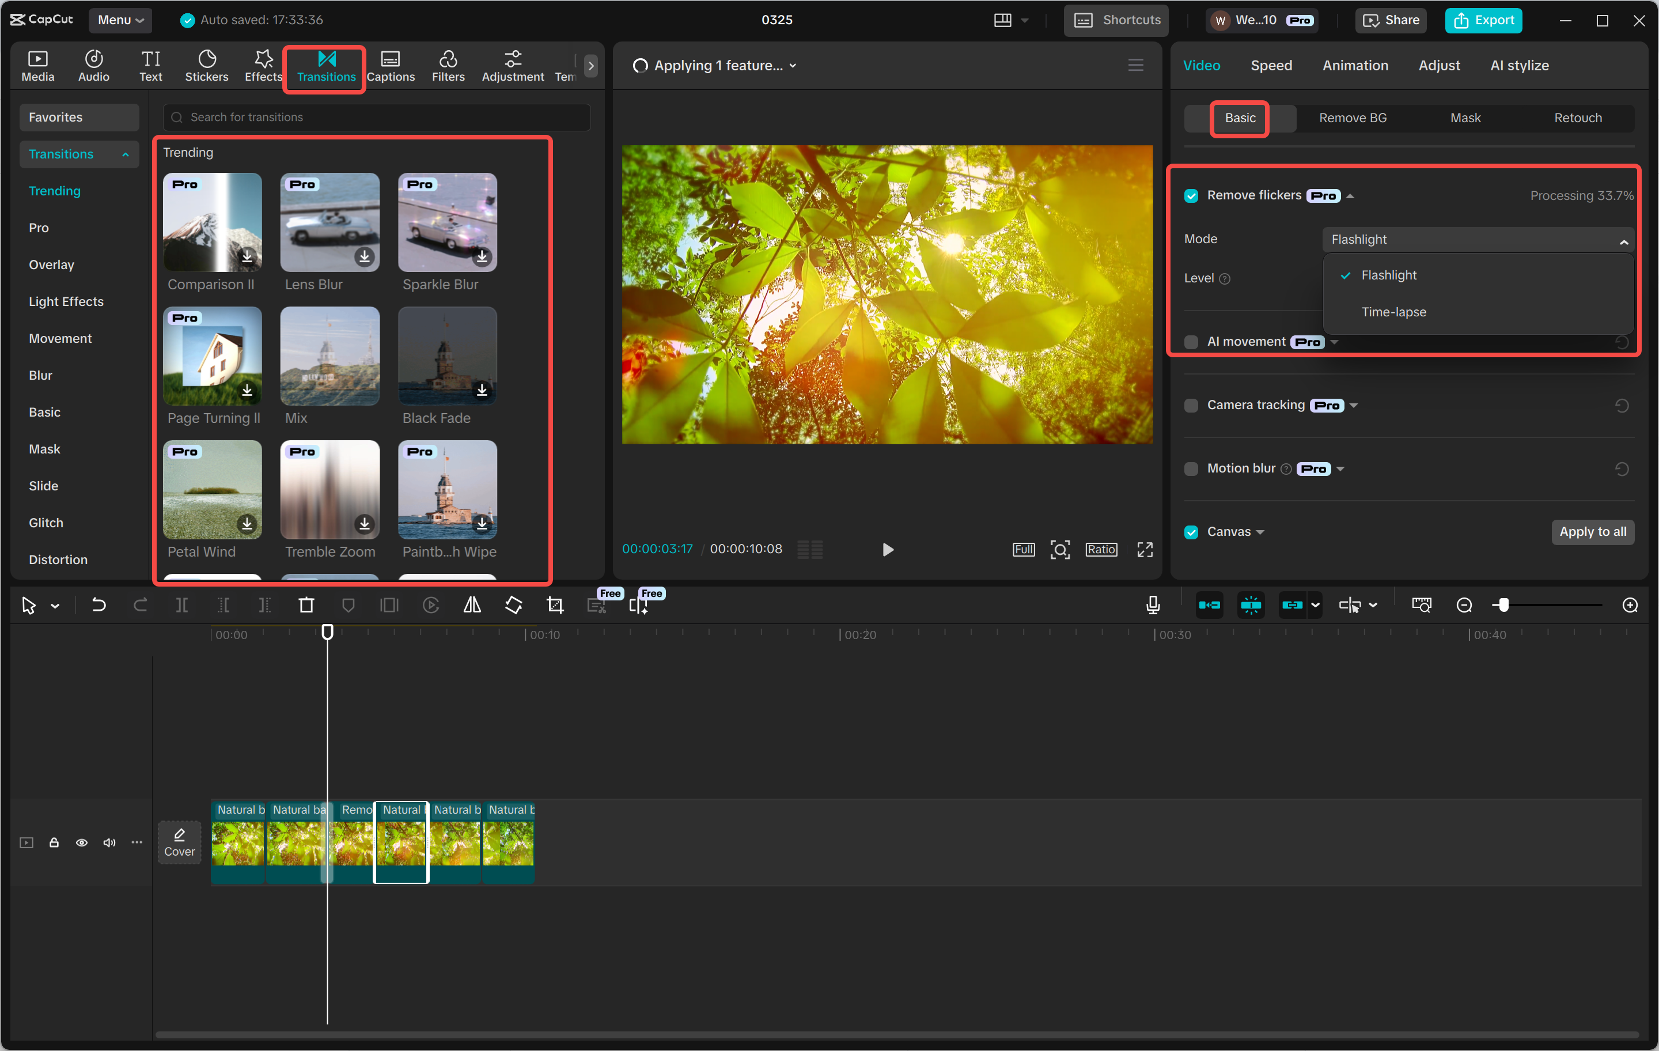Click the Cover edit button
This screenshot has width=1659, height=1051.
[x=179, y=842]
